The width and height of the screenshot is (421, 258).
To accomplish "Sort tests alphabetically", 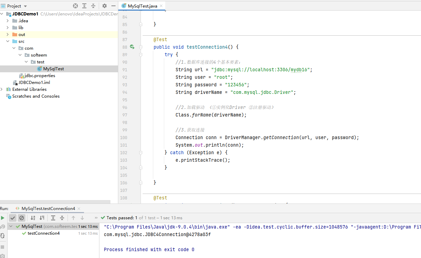I will (33, 218).
